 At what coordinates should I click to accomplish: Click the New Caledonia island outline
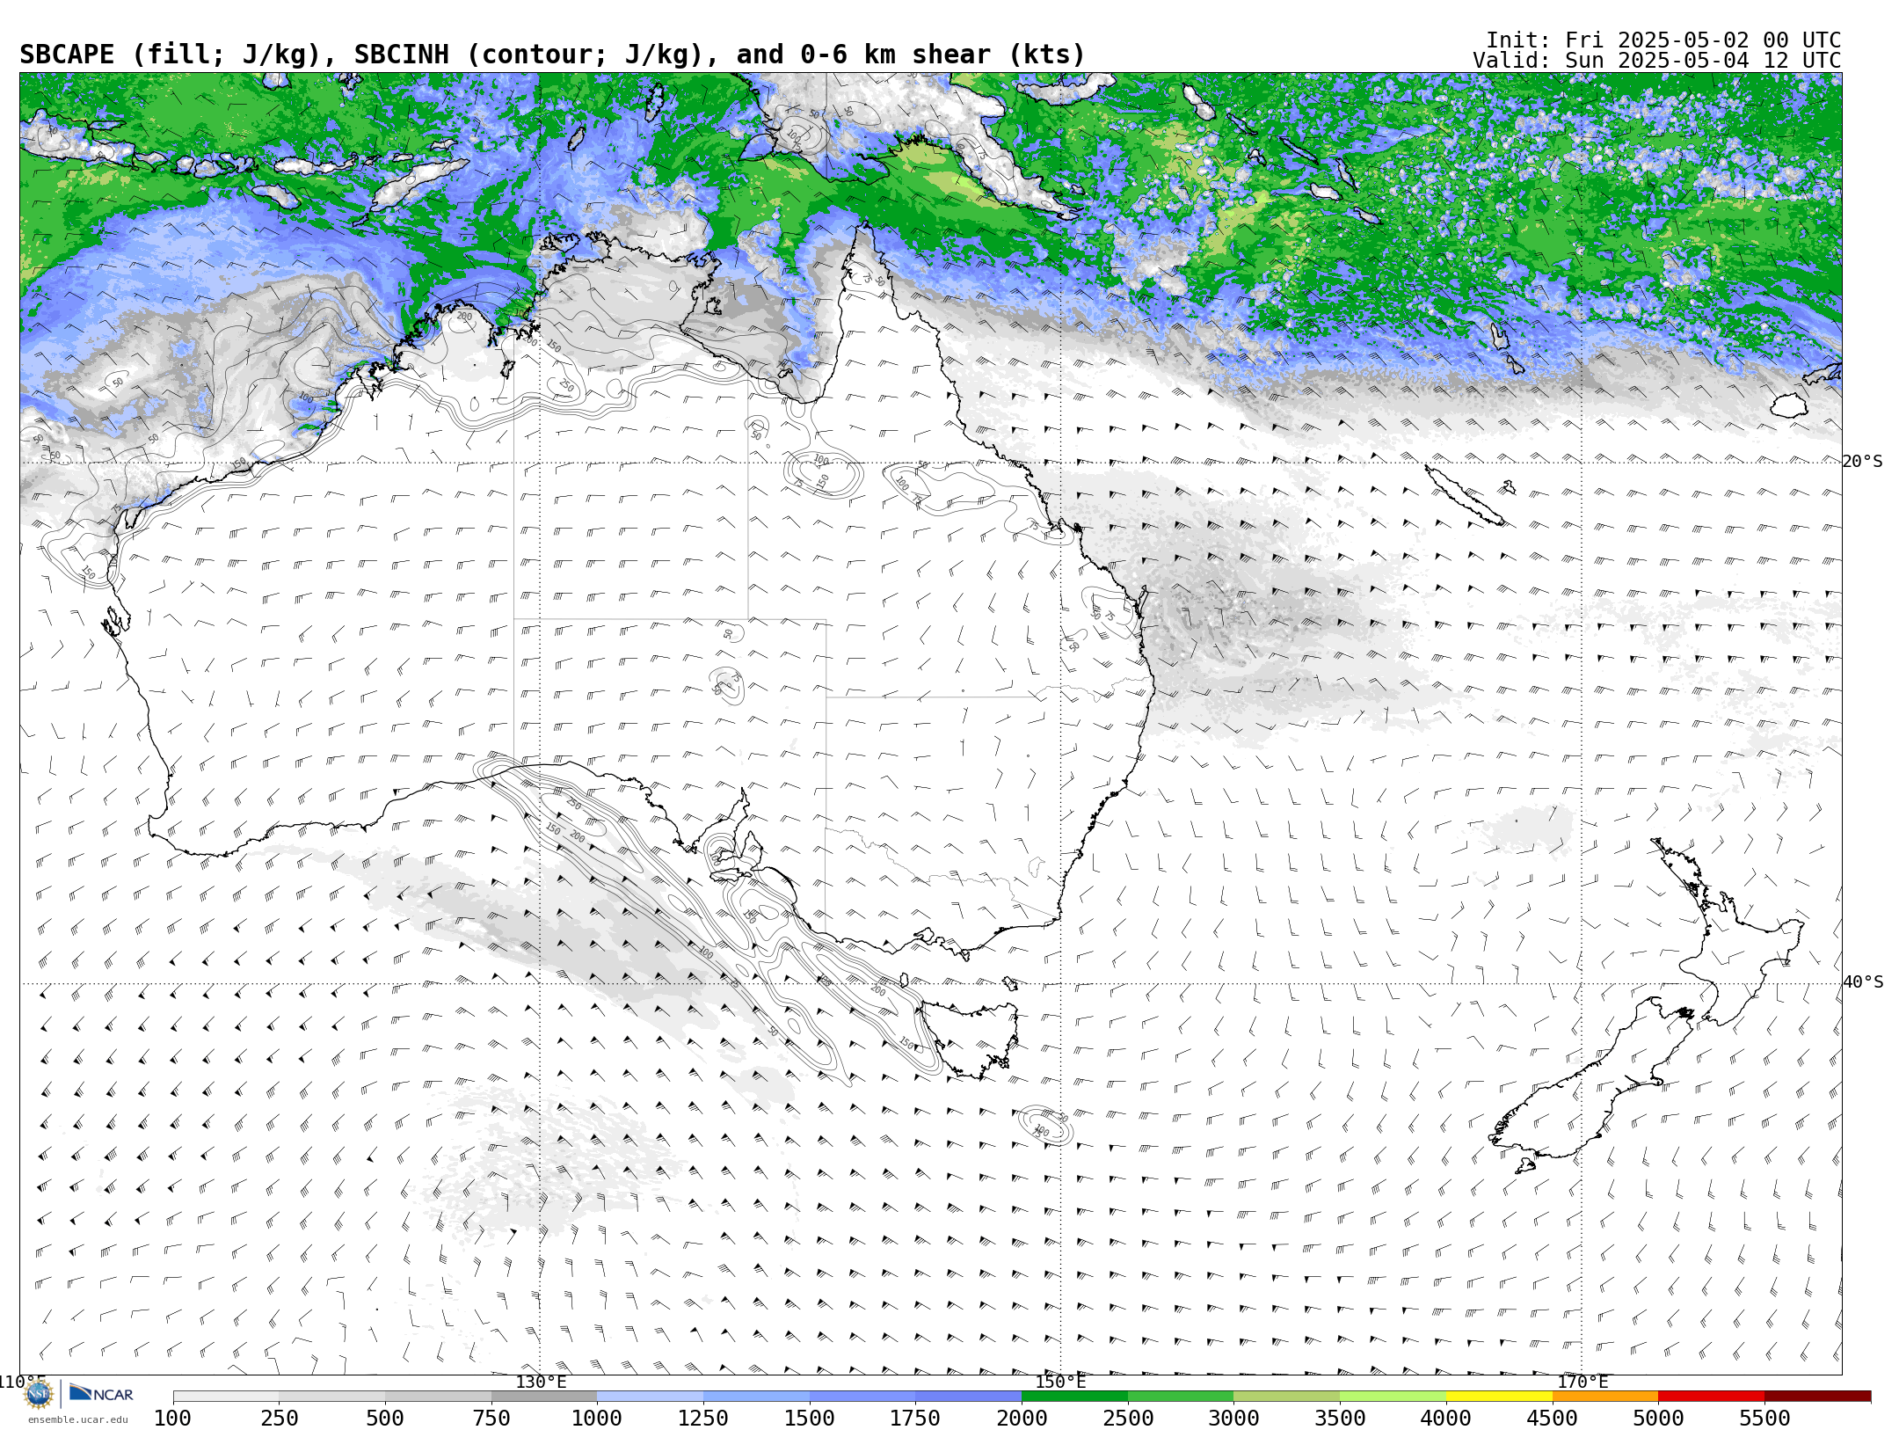[x=1464, y=496]
